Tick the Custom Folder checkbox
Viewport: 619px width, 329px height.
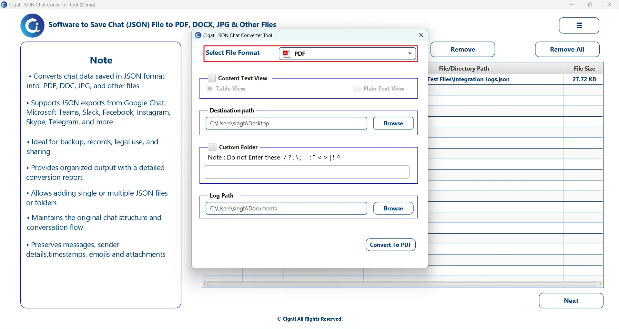(x=212, y=147)
